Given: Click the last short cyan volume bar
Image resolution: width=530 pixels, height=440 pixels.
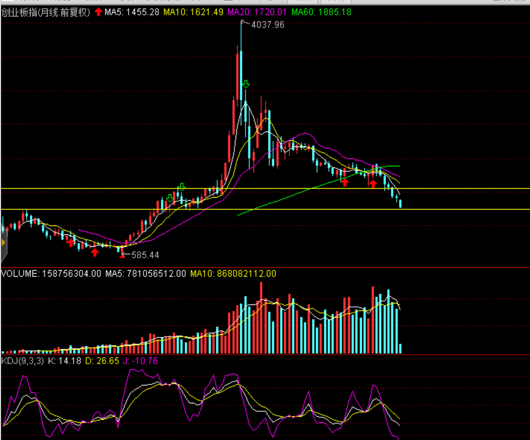Looking at the screenshot, I should click(400, 349).
